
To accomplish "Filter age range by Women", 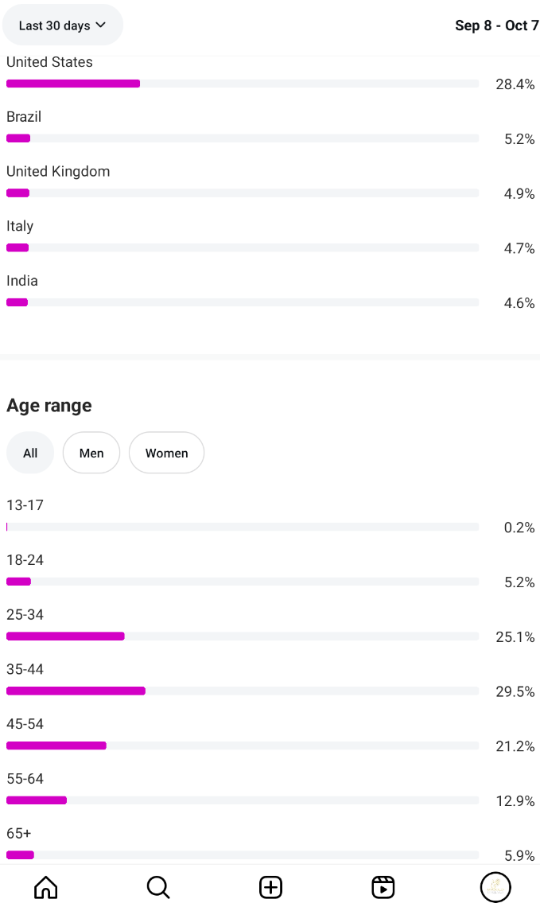I will coord(166,453).
